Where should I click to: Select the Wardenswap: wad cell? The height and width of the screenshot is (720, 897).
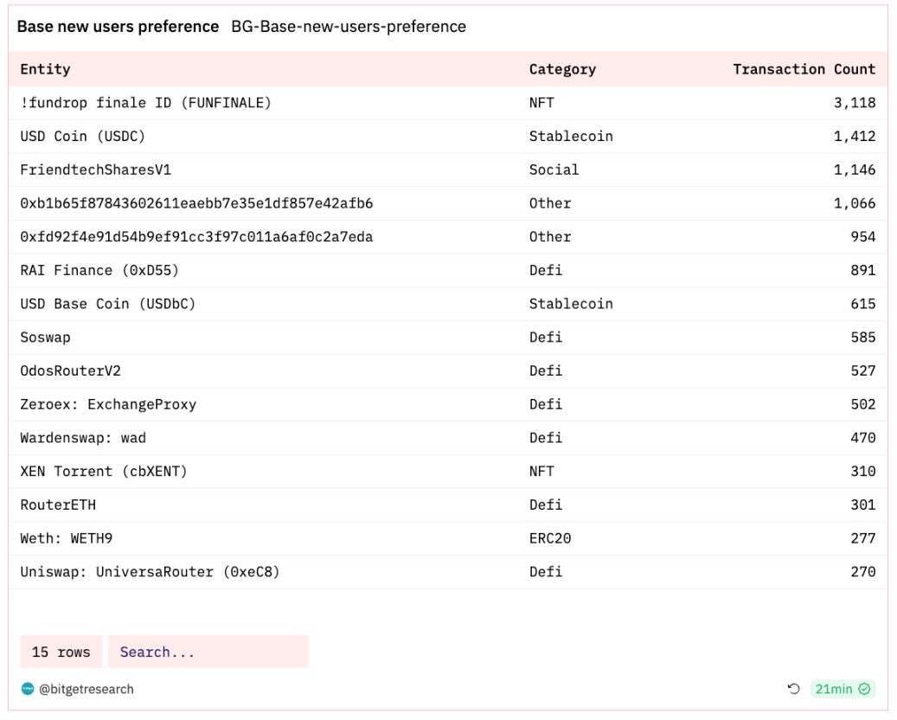click(x=83, y=438)
